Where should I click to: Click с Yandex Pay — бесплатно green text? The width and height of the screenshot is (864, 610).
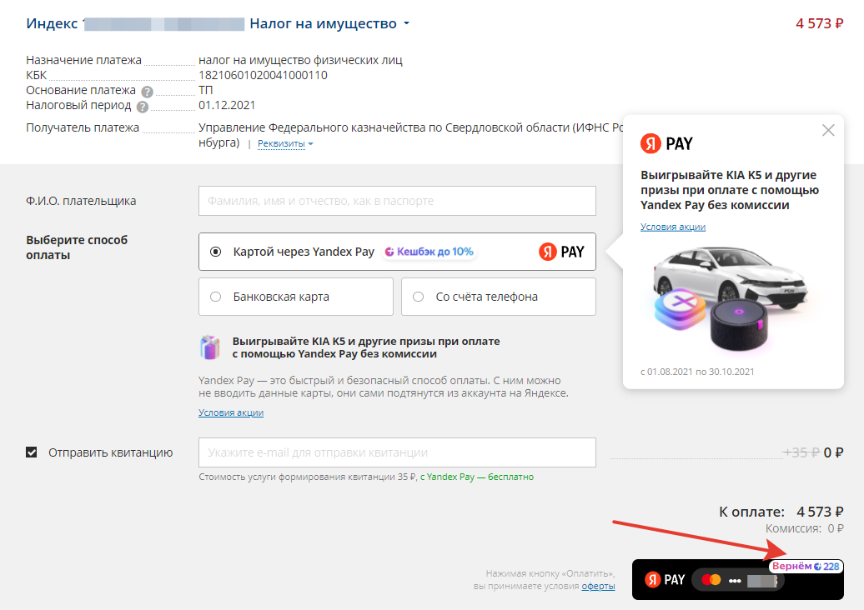click(x=477, y=477)
